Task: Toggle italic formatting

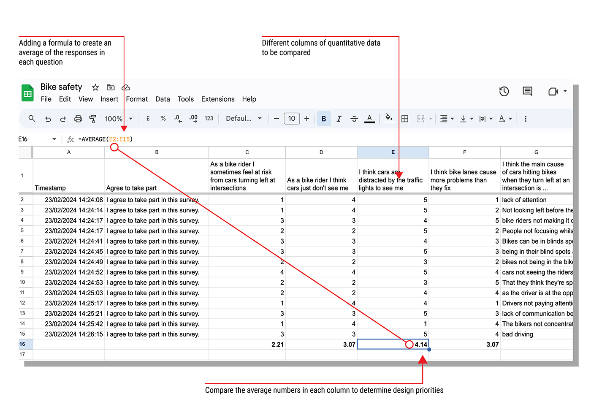Action: tap(339, 119)
